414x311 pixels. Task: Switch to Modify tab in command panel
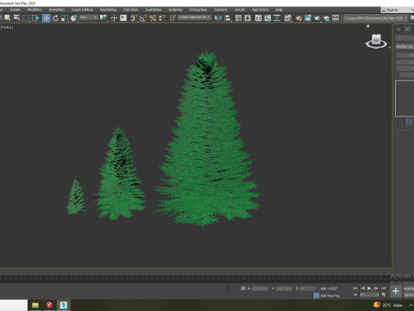tap(408, 29)
